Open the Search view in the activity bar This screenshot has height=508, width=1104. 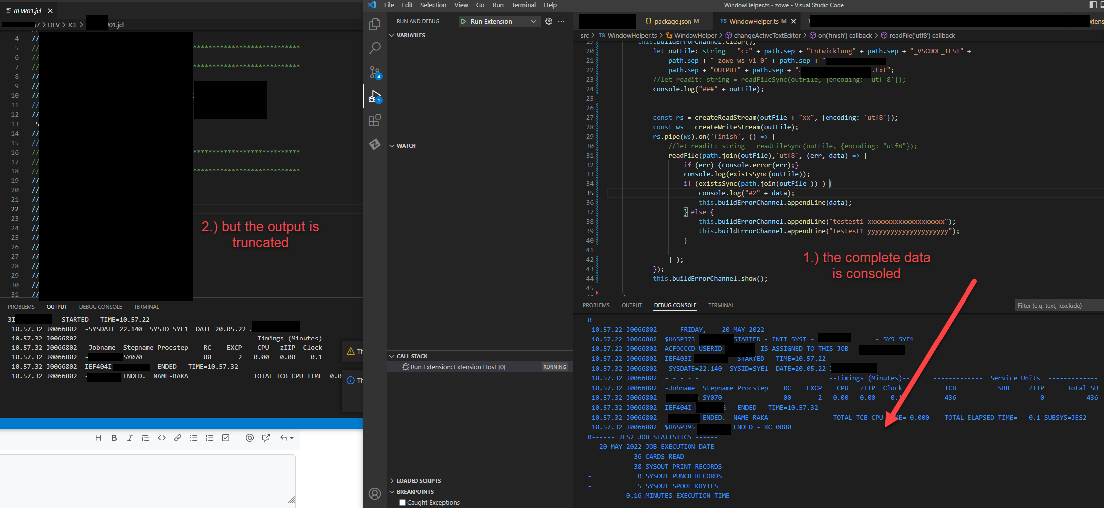pyautogui.click(x=375, y=48)
